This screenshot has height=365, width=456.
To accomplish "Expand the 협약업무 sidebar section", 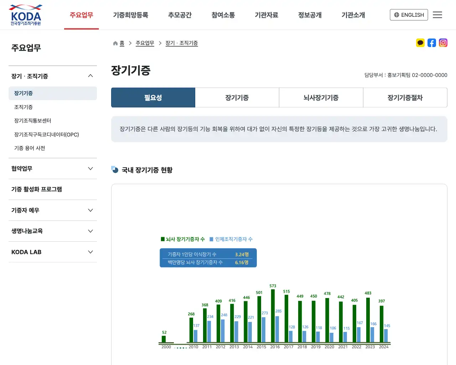I will coord(90,168).
